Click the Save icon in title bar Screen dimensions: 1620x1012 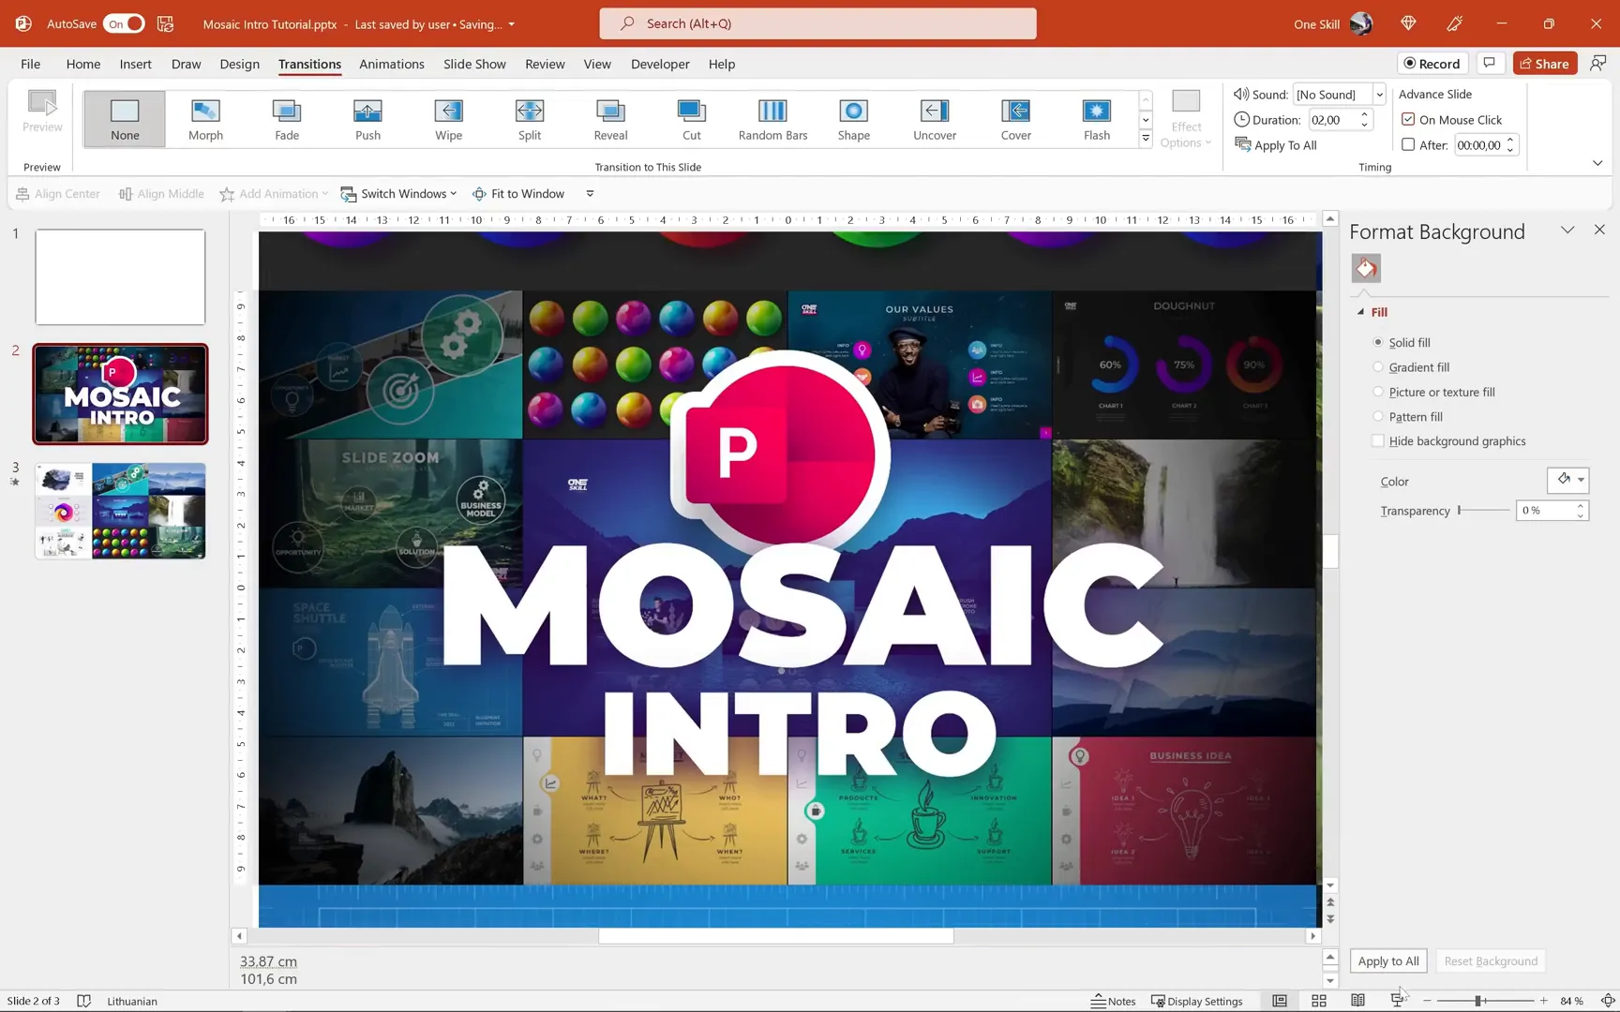click(x=165, y=23)
